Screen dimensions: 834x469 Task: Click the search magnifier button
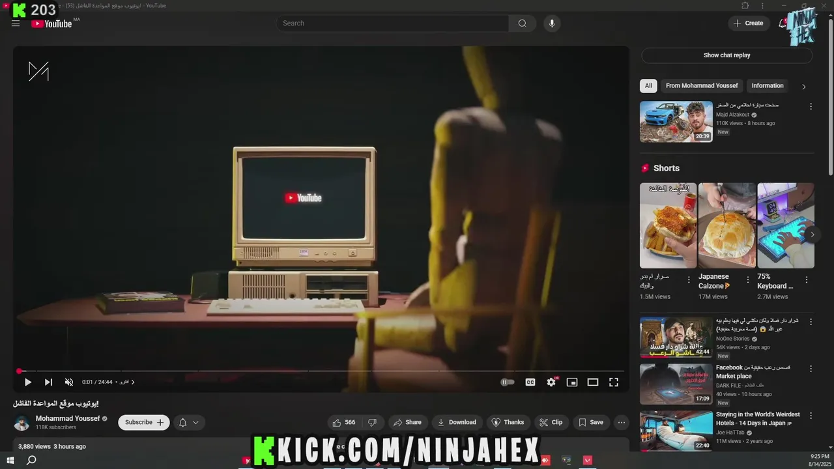pos(522,23)
